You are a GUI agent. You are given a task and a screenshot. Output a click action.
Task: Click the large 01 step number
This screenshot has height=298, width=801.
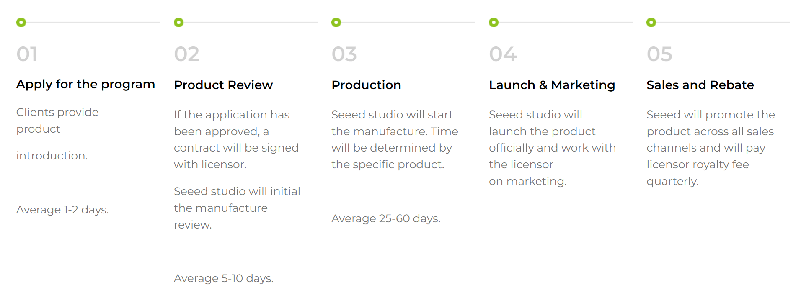tap(27, 54)
